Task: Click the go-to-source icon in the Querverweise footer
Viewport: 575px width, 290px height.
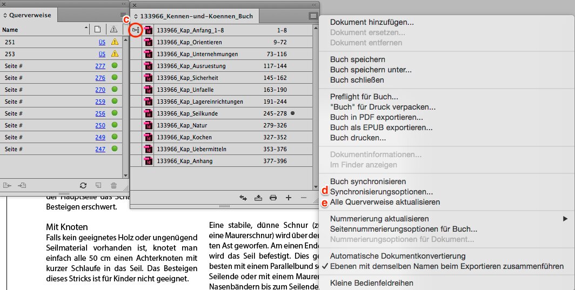Action: pos(7,186)
